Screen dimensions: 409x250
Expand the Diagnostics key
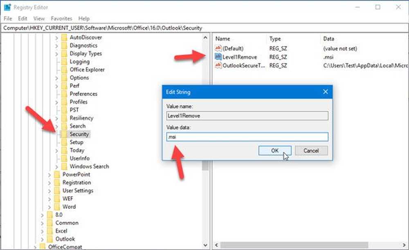(56, 46)
